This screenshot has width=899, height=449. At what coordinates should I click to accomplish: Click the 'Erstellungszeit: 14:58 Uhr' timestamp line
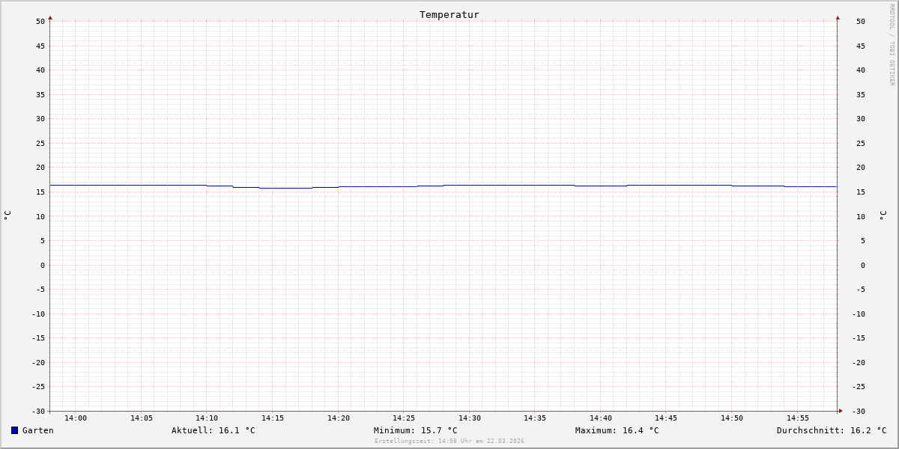tap(449, 441)
